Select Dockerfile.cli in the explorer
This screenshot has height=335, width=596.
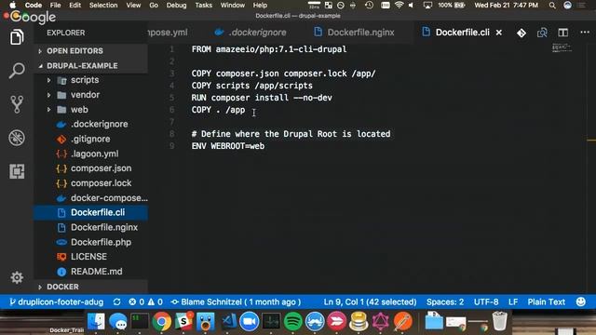[x=90, y=213]
